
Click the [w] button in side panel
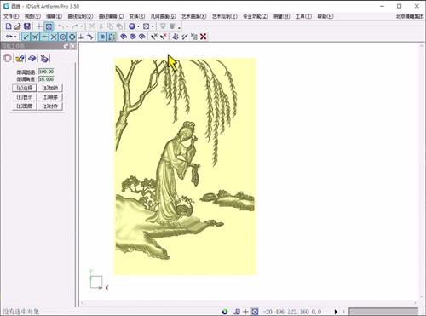coord(25,97)
